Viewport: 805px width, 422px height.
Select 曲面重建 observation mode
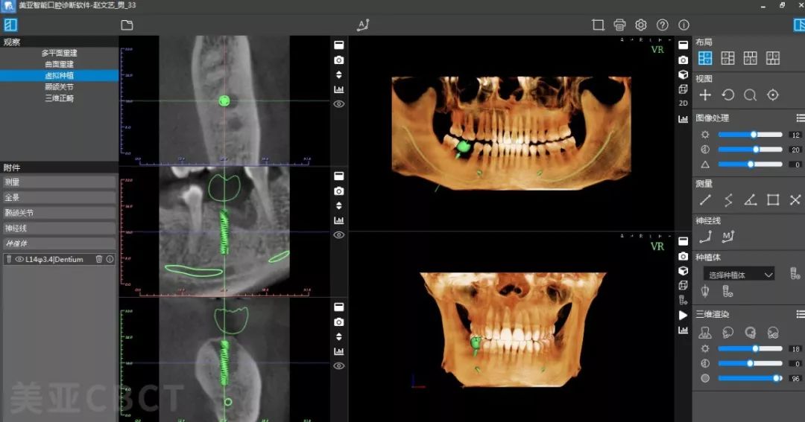tap(59, 64)
